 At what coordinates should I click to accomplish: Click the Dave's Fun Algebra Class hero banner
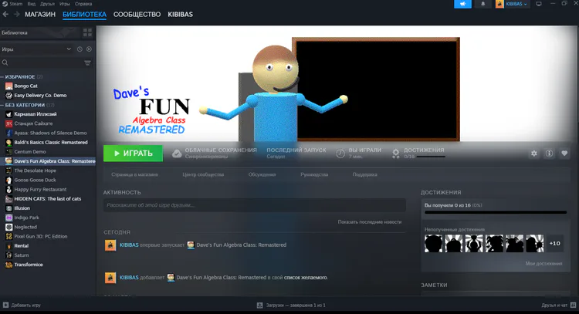click(x=337, y=83)
